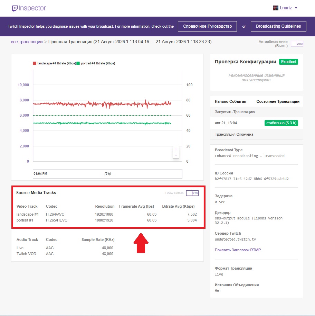
Task: Click the undetected.twitch.tv server value
Action: click(x=235, y=239)
